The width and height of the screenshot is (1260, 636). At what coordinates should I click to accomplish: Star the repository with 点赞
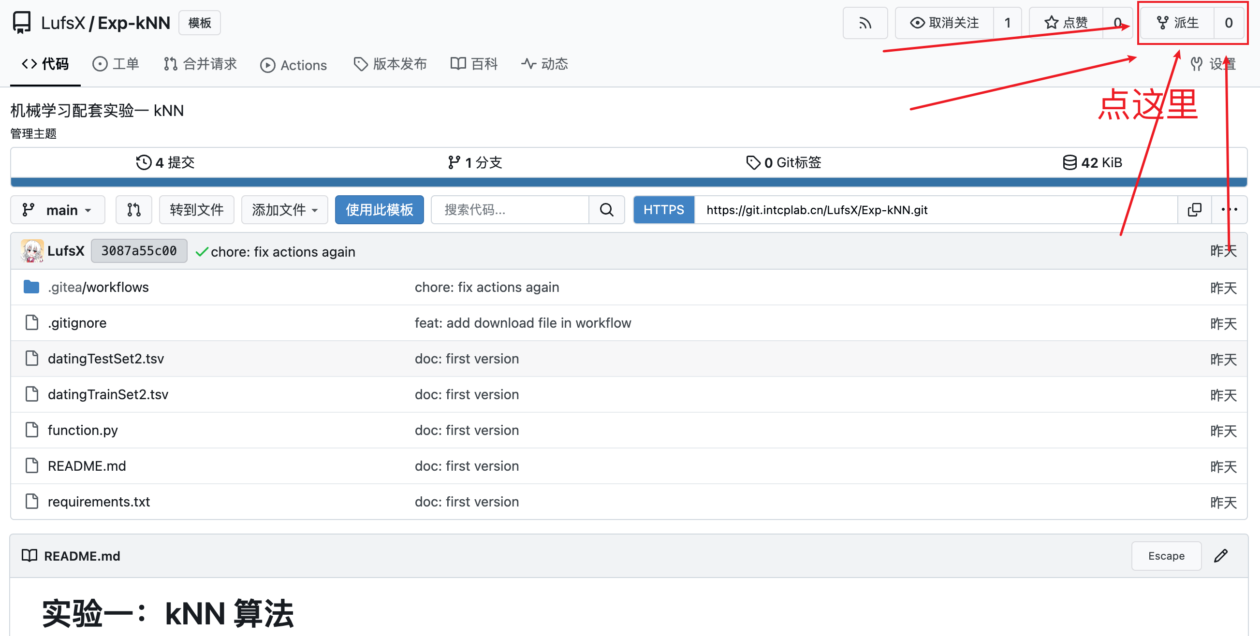(1066, 23)
